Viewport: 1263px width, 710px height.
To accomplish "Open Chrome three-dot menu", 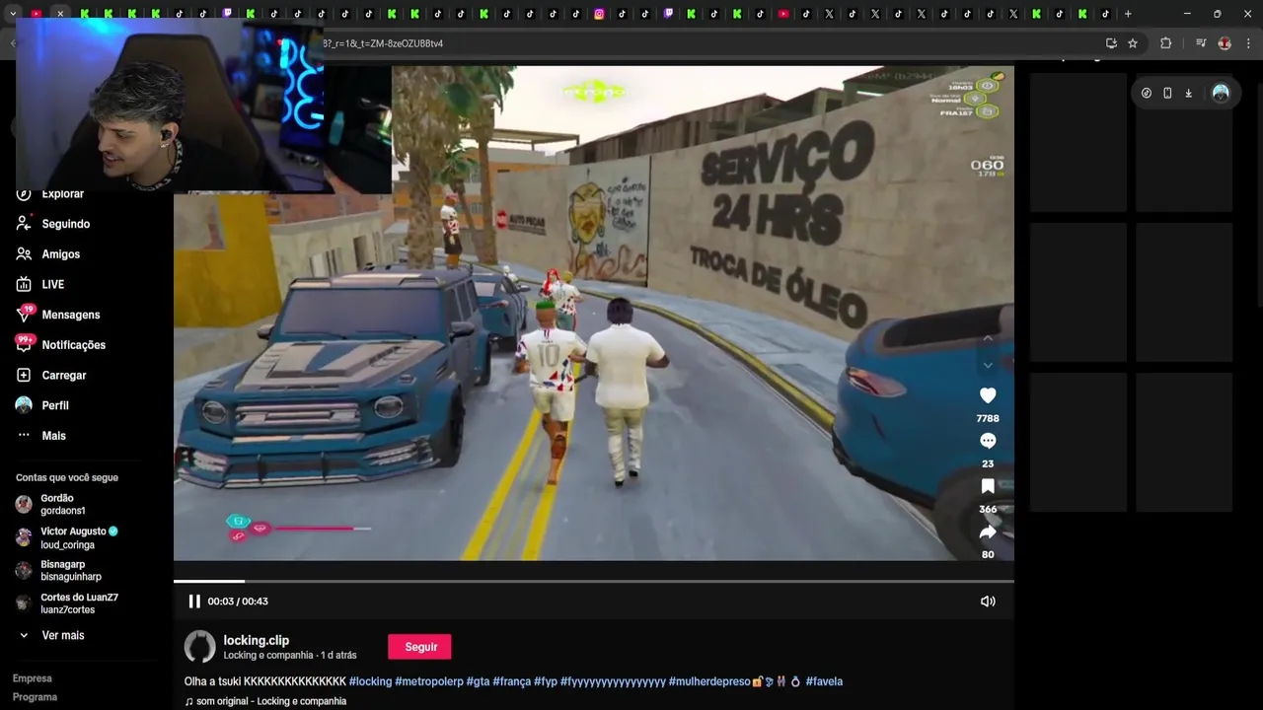I will pyautogui.click(x=1248, y=43).
